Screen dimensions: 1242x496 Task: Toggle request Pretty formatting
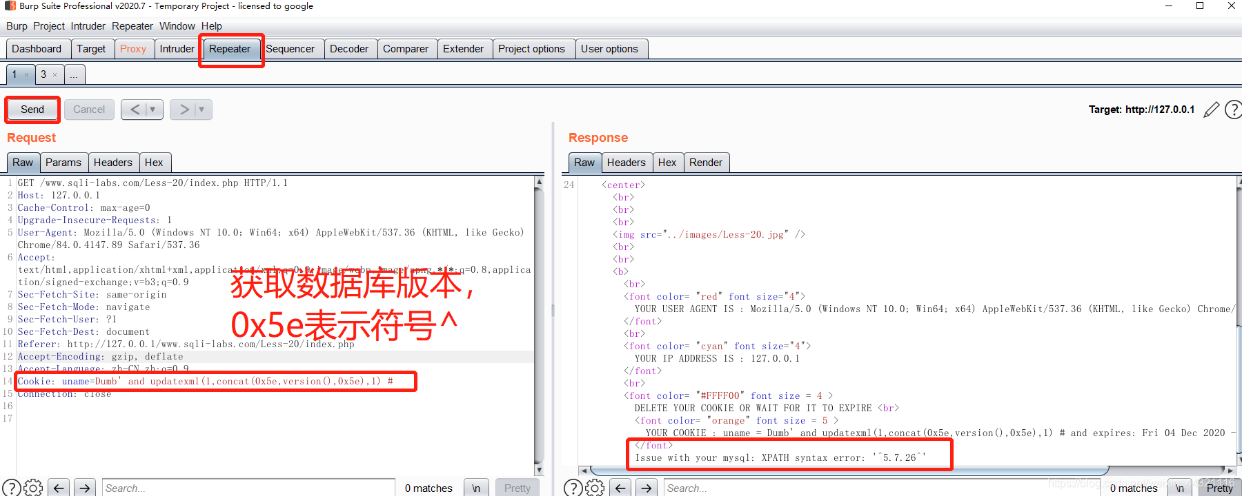pos(517,488)
